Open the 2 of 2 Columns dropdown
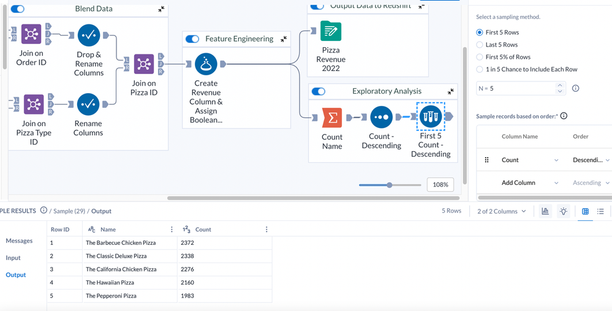This screenshot has height=311, width=612. pos(502,211)
